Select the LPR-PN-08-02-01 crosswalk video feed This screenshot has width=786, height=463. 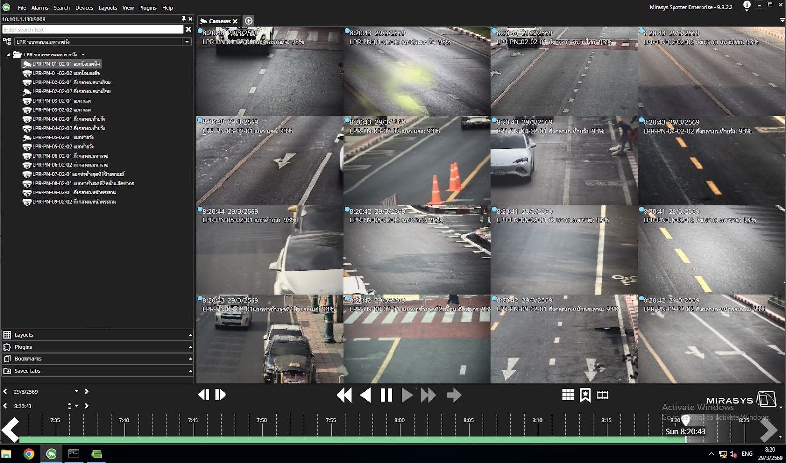[417, 339]
